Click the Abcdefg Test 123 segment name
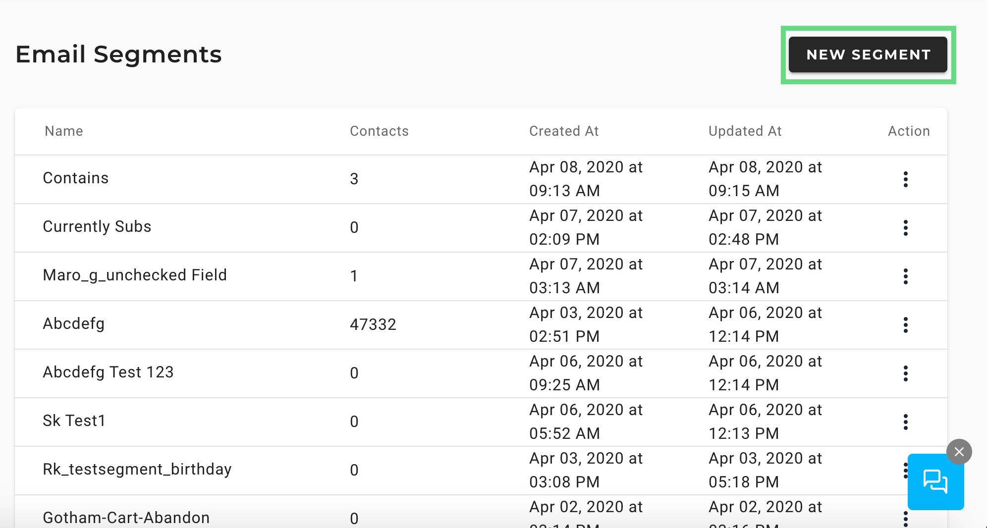Image resolution: width=987 pixels, height=528 pixels. pyautogui.click(x=108, y=372)
